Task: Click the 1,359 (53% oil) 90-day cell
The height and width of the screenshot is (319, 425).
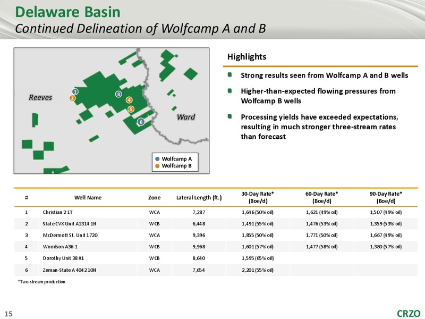Action: pyautogui.click(x=386, y=224)
